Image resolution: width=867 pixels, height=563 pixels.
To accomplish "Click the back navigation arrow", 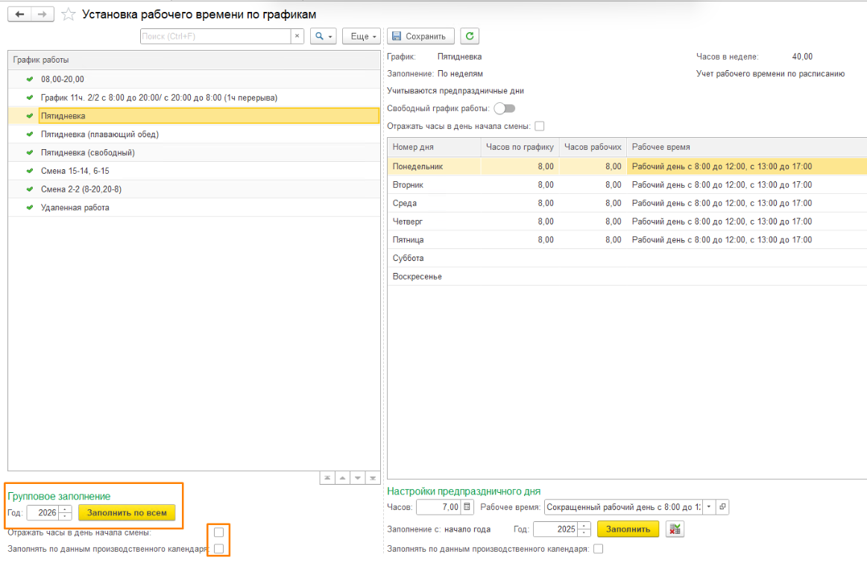I will 19,14.
